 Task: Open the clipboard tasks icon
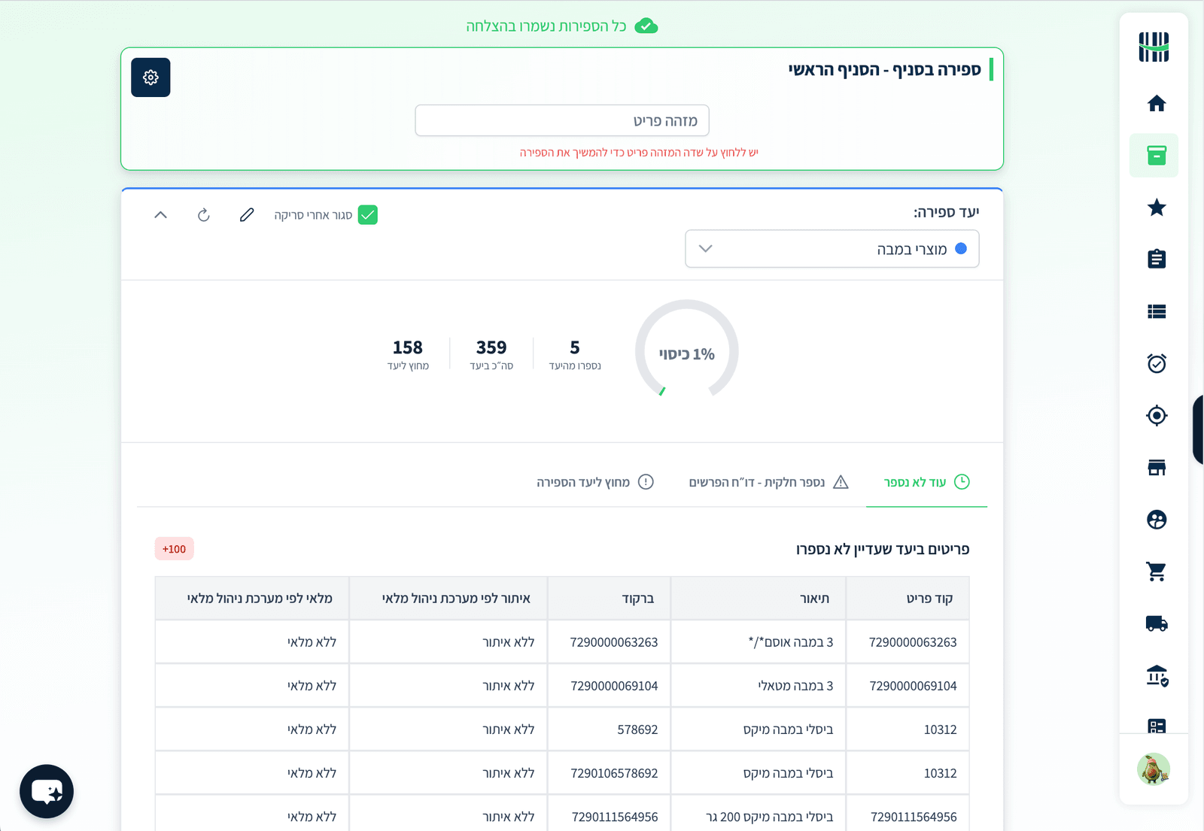1157,259
